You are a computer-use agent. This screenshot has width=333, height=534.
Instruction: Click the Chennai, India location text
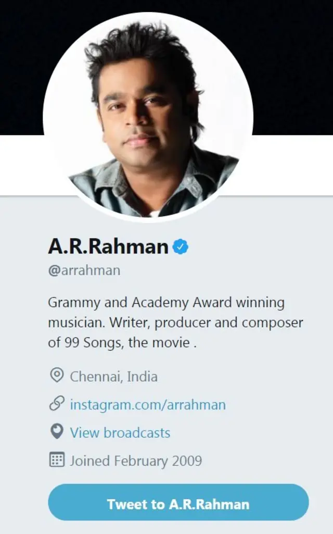coord(113,377)
